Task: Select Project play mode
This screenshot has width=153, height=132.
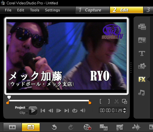Action: [x=20, y=107]
